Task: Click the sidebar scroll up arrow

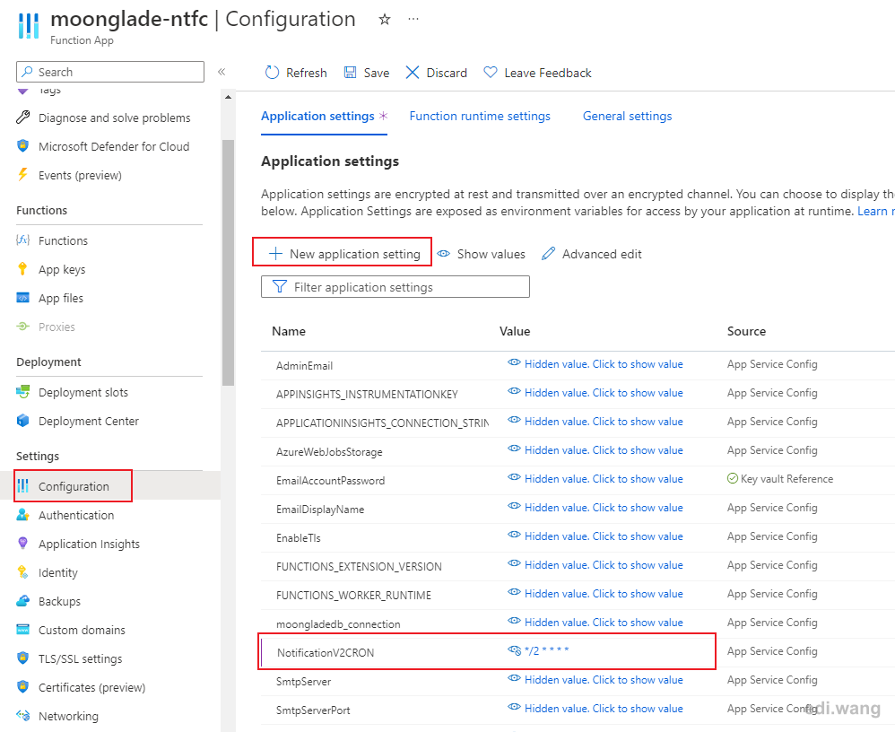Action: point(229,97)
